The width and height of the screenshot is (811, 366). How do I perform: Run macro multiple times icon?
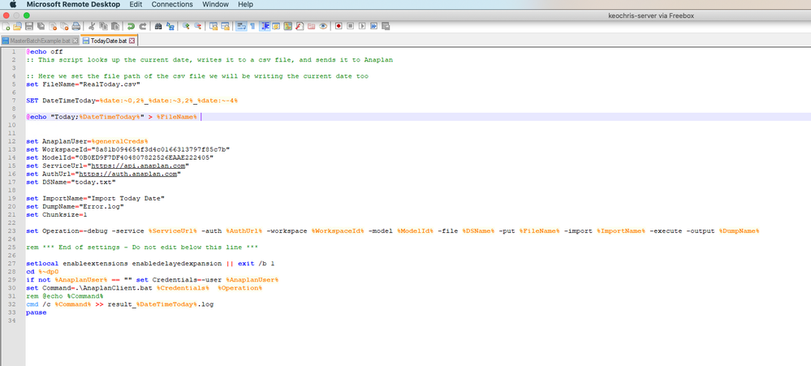(x=374, y=26)
